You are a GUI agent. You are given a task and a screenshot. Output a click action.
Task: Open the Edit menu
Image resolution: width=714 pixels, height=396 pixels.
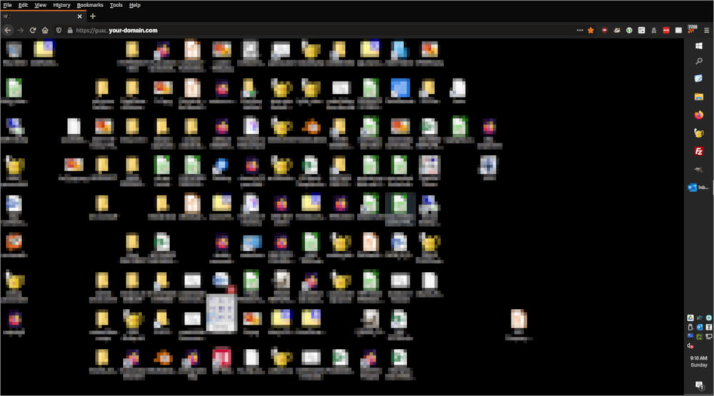point(24,5)
